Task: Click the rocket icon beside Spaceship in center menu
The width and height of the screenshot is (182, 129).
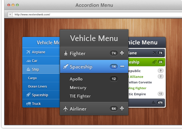Action: (x=66, y=66)
